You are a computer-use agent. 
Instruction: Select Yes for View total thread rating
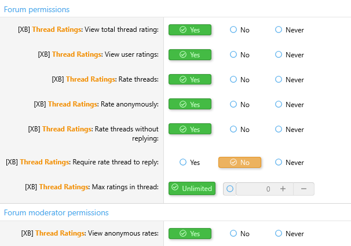(x=190, y=30)
